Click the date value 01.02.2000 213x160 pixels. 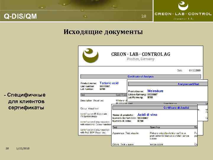pos(195,70)
